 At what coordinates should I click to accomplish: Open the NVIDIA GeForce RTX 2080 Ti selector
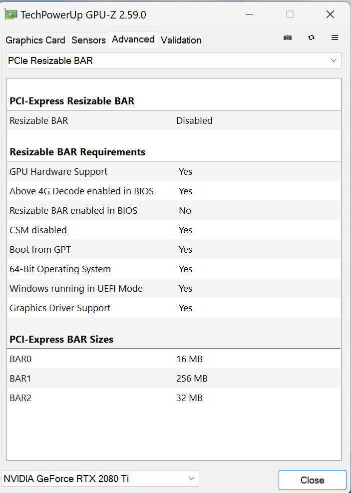pyautogui.click(x=100, y=479)
